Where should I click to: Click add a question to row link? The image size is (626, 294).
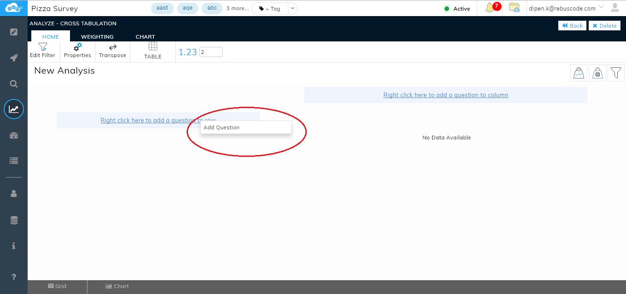(x=158, y=120)
